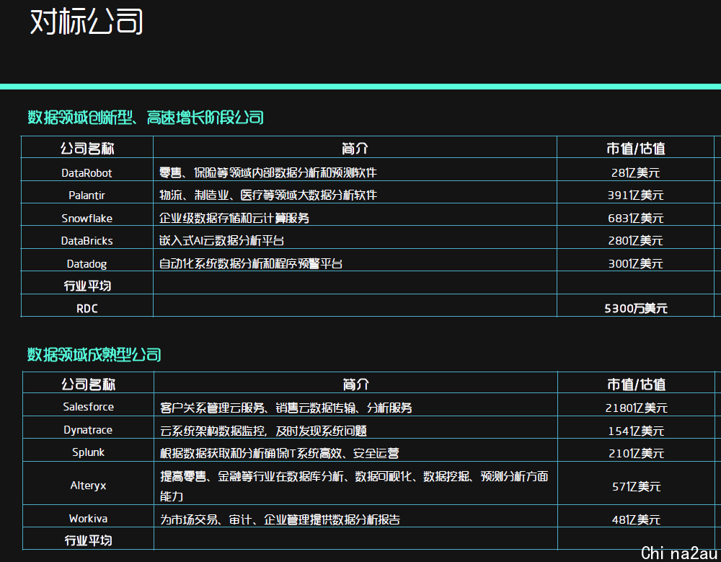The width and height of the screenshot is (721, 562).
Task: Click the slide title 对标公司
Action: [87, 22]
